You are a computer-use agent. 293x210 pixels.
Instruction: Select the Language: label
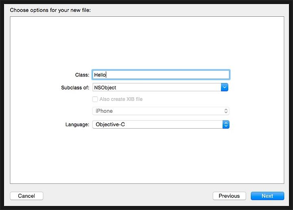[x=77, y=125]
